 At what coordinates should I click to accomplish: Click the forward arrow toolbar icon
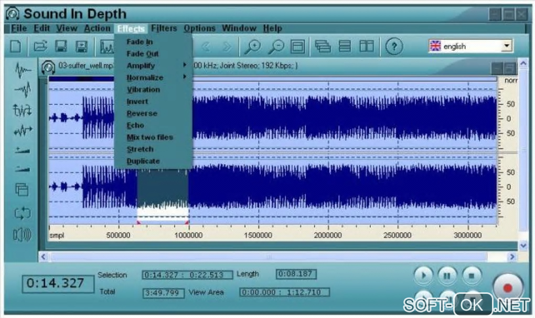click(227, 46)
